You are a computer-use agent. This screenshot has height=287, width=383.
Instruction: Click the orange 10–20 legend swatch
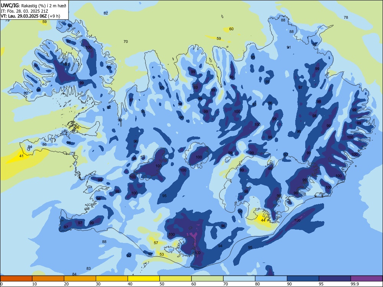[48, 279]
